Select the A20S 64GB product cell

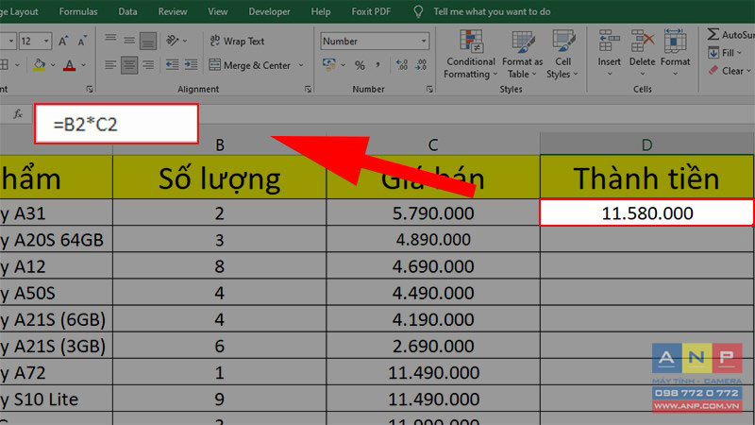click(x=57, y=240)
